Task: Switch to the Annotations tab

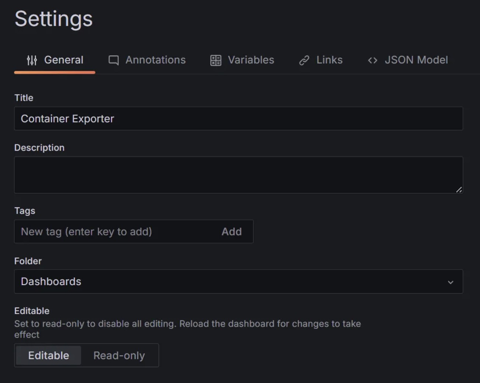Action: (x=155, y=60)
